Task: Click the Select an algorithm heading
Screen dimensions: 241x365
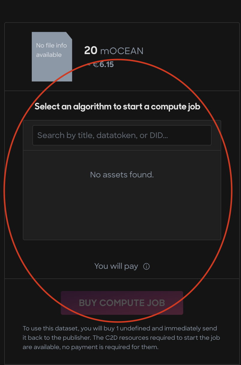Action: click(117, 106)
